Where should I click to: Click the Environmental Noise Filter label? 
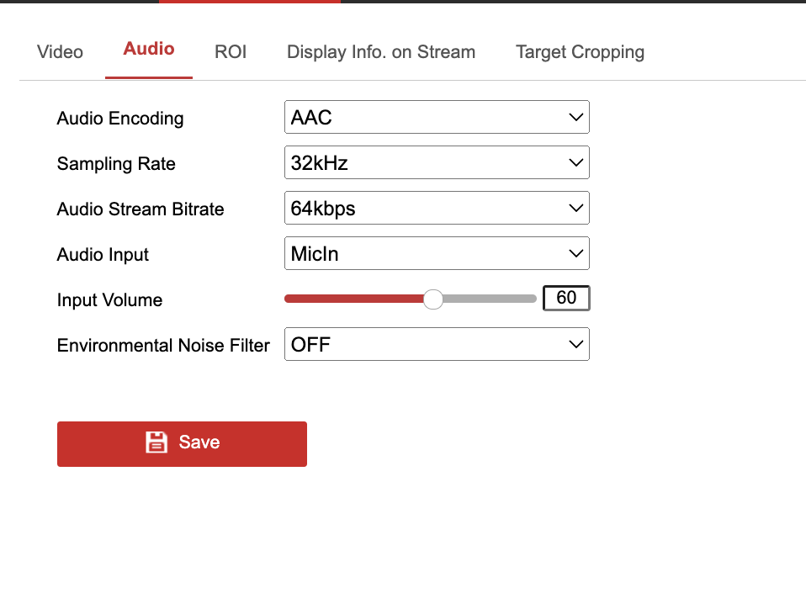pyautogui.click(x=163, y=346)
